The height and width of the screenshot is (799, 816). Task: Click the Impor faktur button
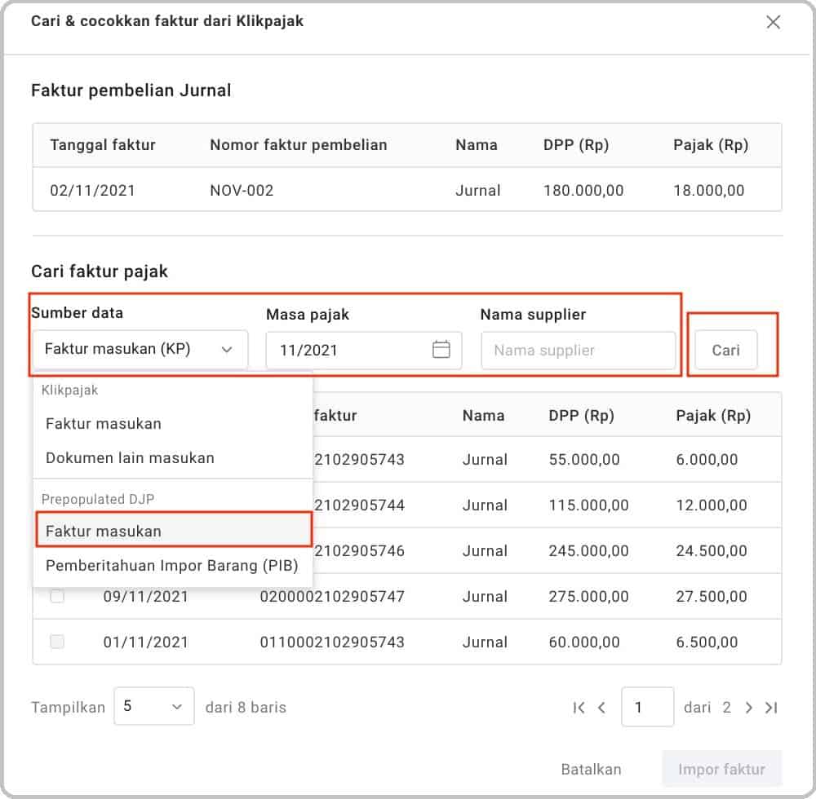(721, 769)
